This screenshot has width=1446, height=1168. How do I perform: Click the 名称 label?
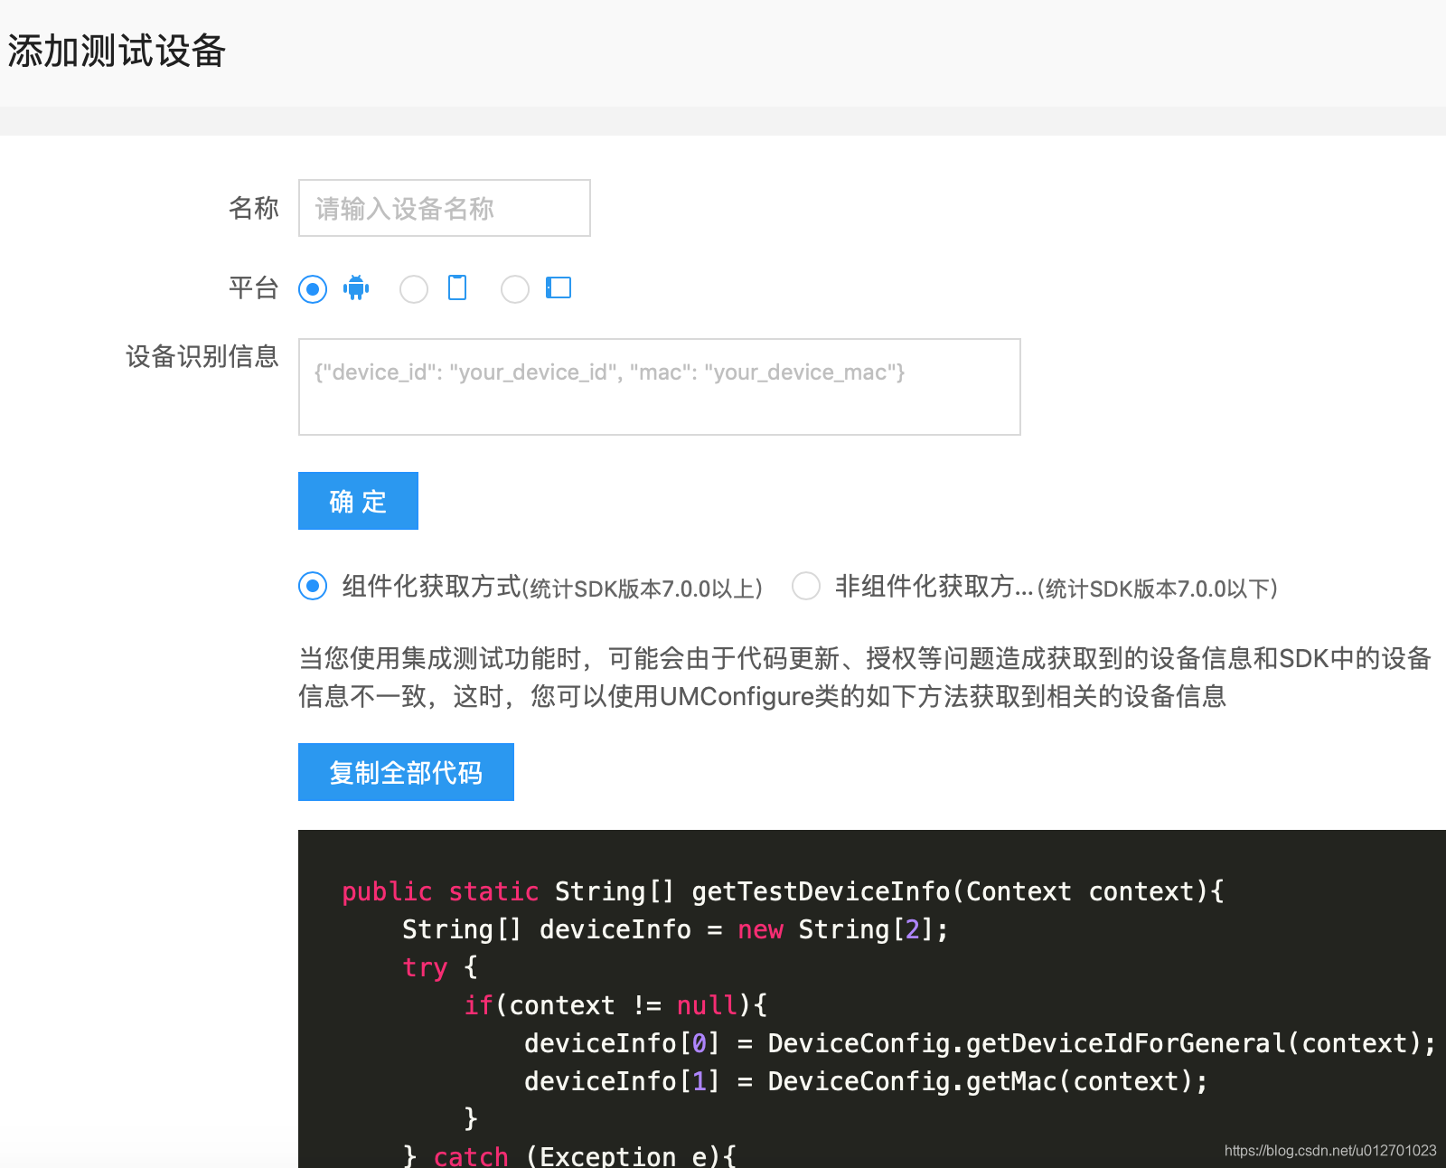(x=254, y=208)
